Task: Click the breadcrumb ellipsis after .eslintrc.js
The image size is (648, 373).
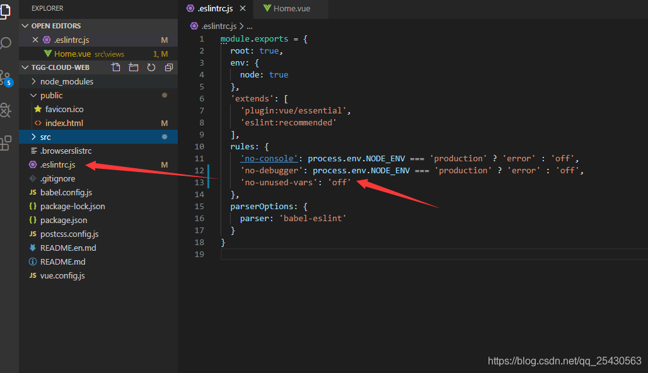Action: click(250, 26)
